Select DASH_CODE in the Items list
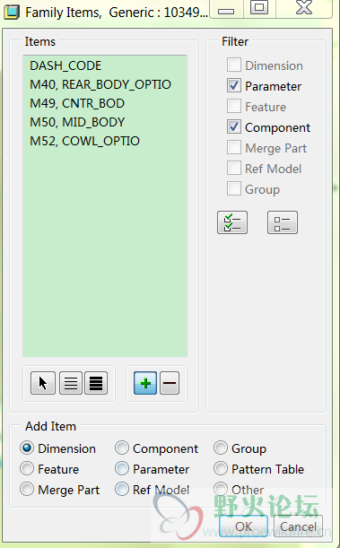340x548 pixels. click(x=65, y=65)
